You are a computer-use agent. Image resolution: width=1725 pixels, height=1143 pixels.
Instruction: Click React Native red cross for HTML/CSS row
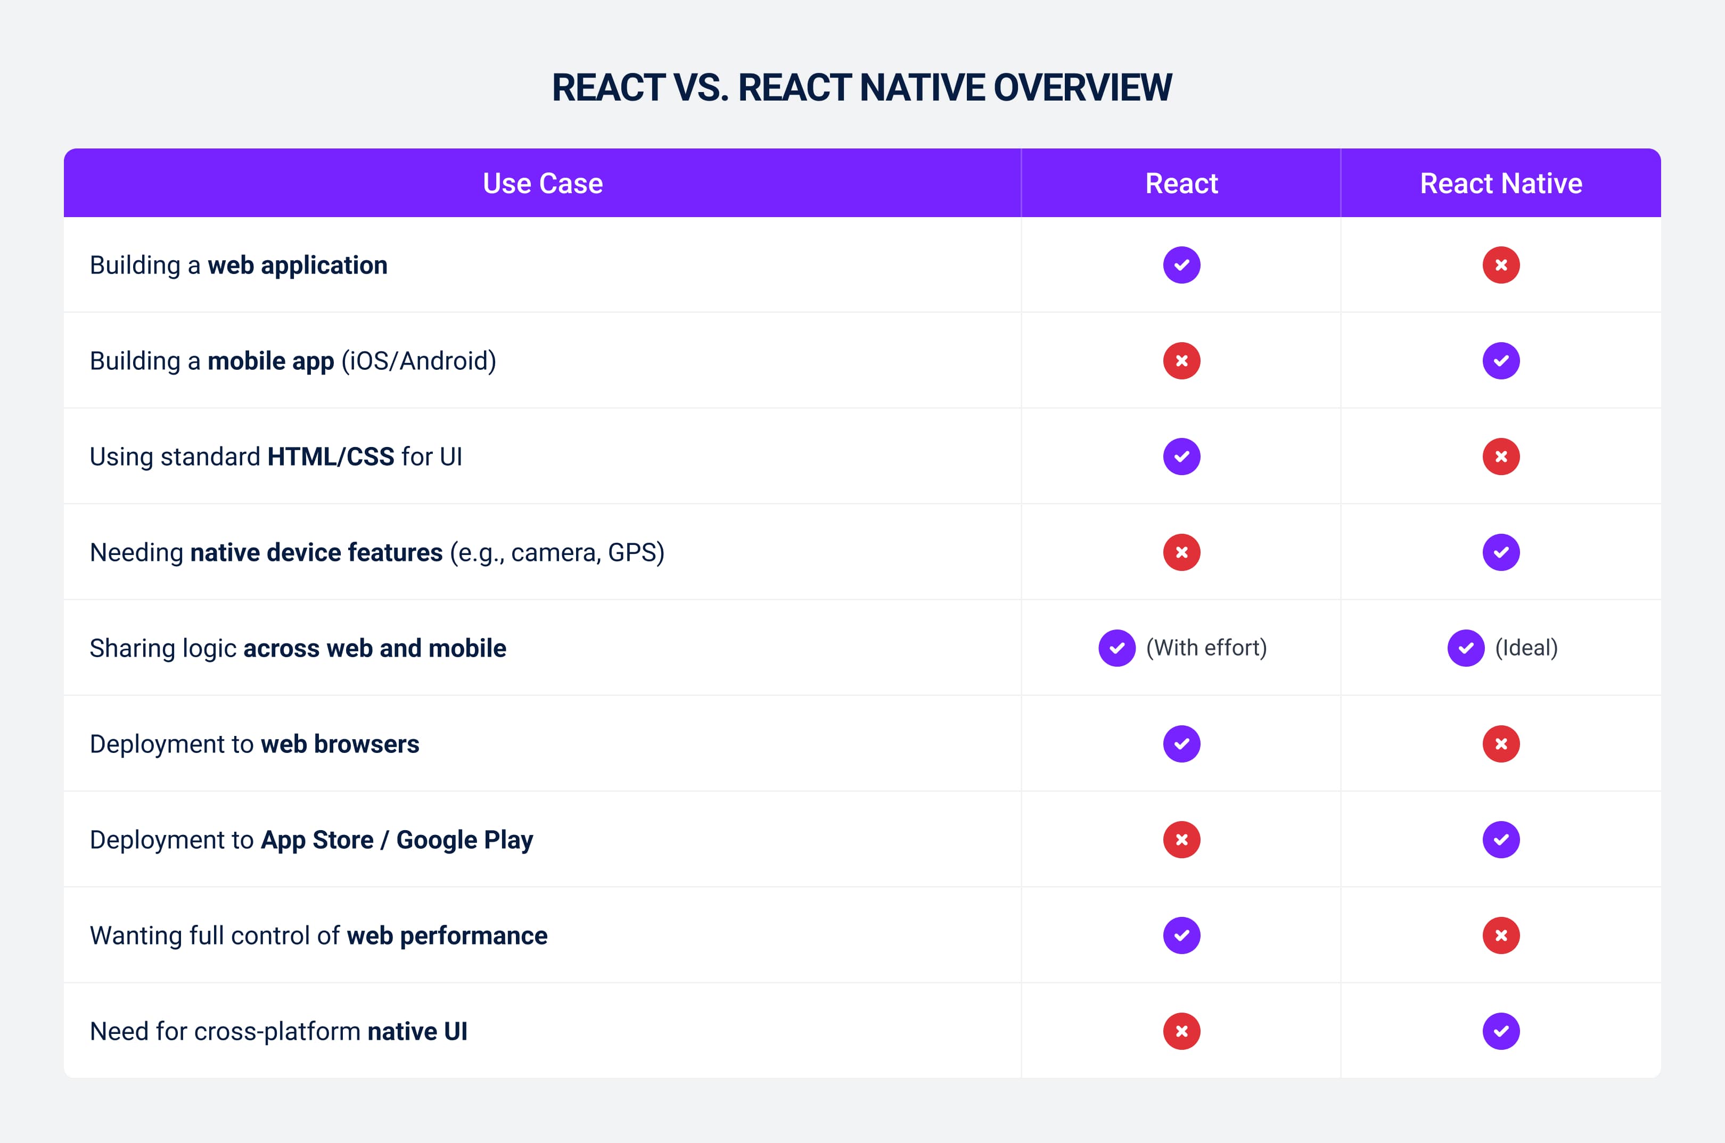point(1501,457)
